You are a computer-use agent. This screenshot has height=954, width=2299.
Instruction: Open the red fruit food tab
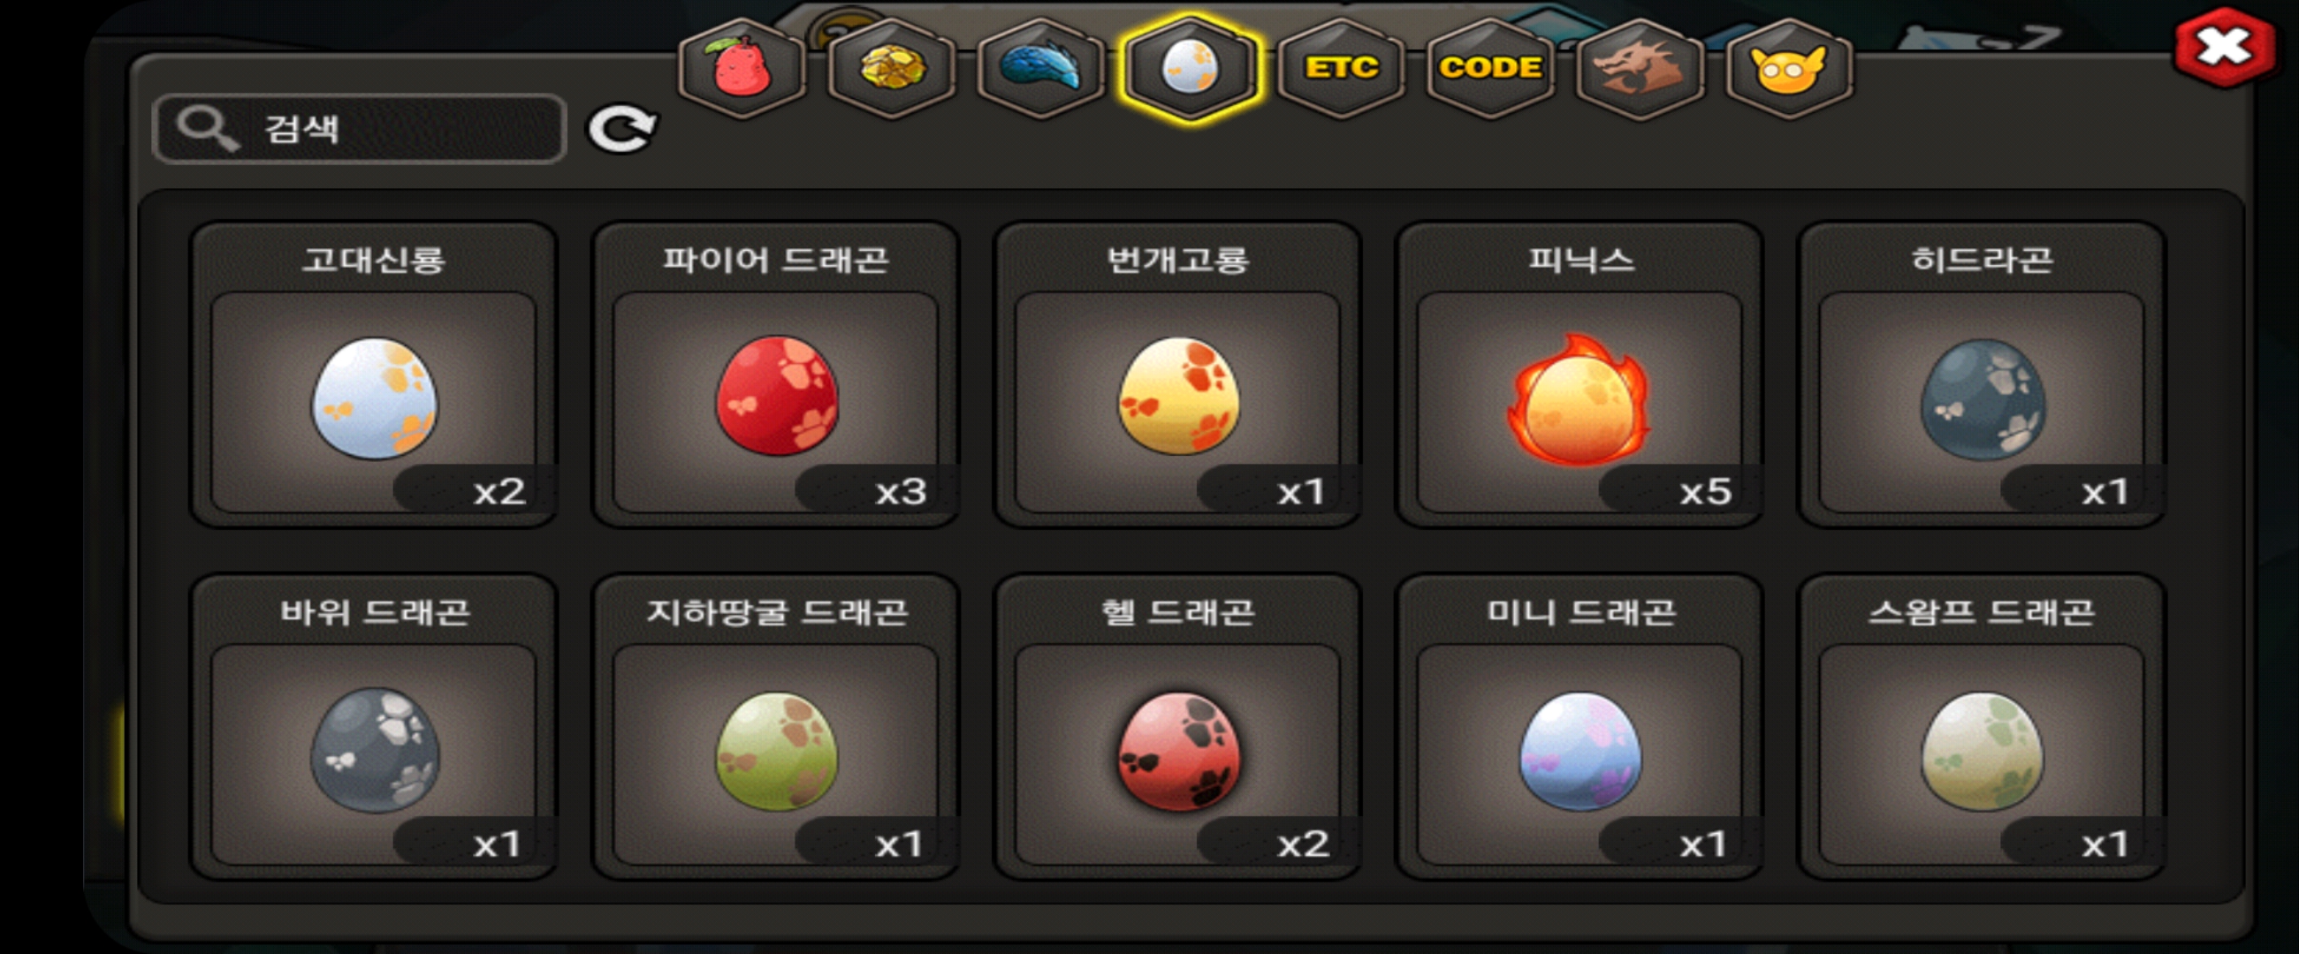coord(742,68)
